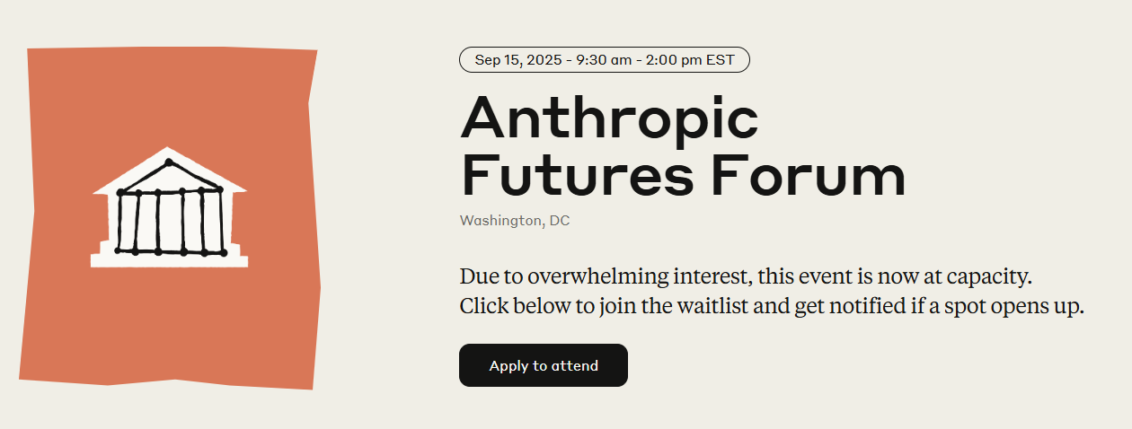Viewport: 1132px width, 429px height.
Task: Click the stepped base of the building icon
Action: pos(169,255)
